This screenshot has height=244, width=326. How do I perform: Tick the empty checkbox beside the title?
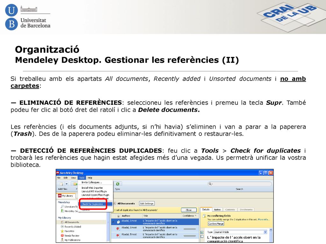pos(202,236)
